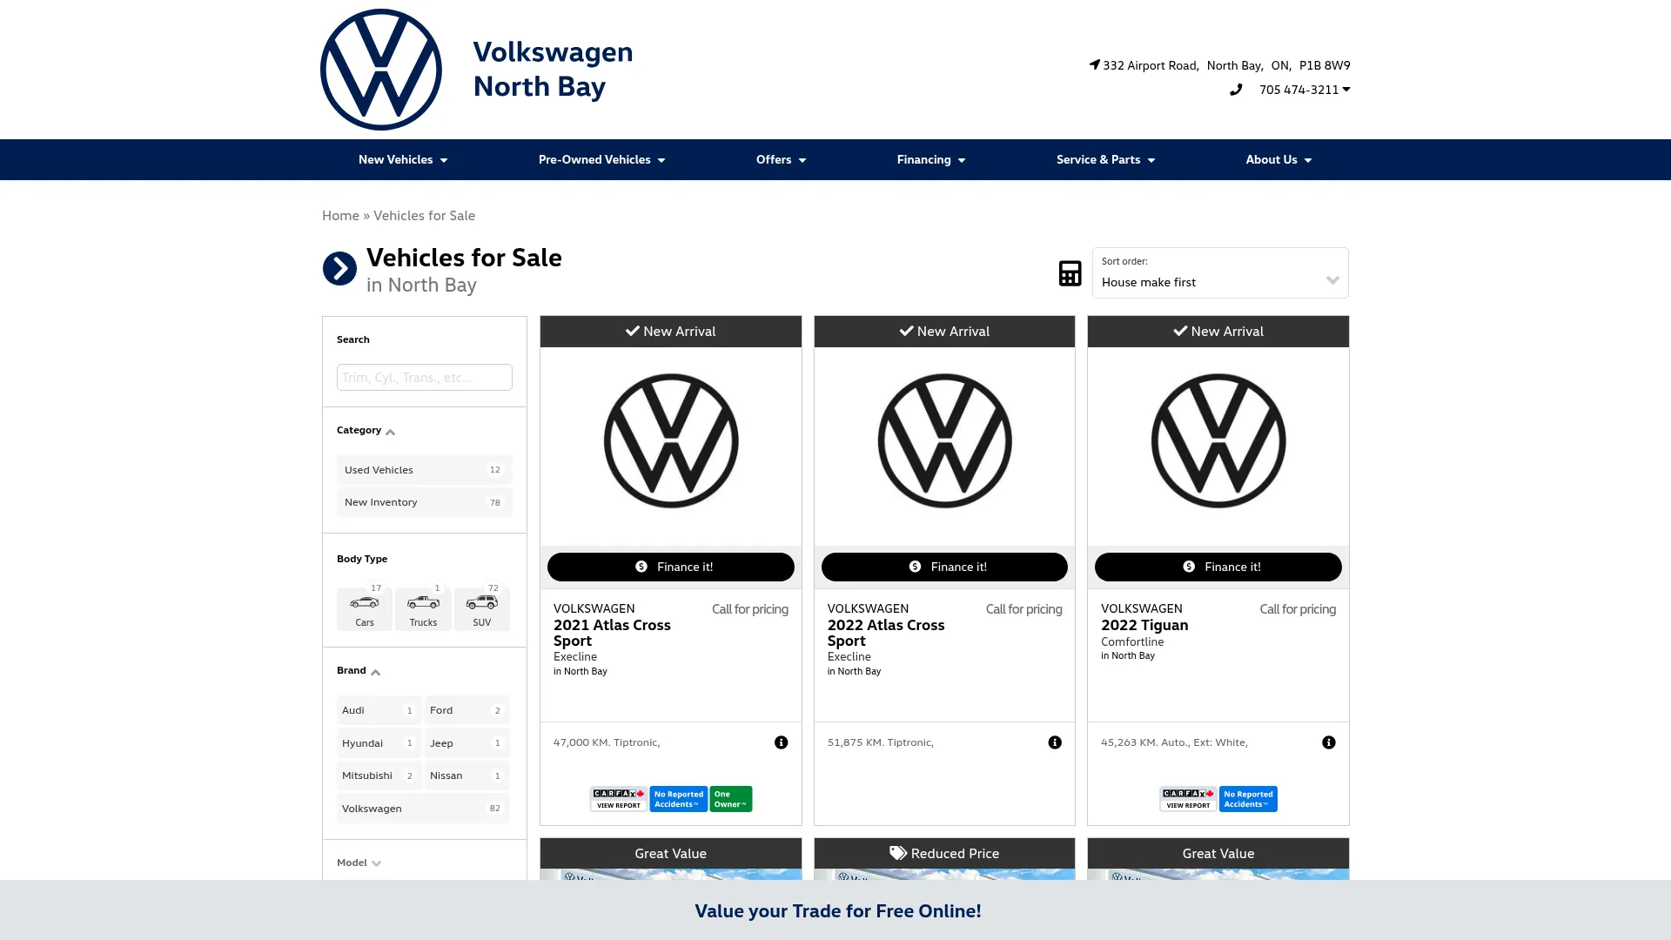Call 705 474-3211 phone link
This screenshot has width=1671, height=940.
[x=1299, y=90]
